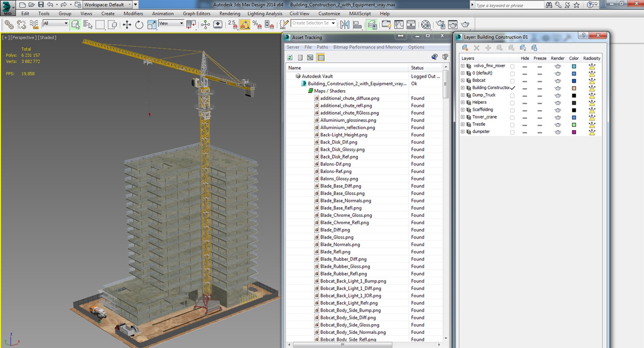Expand the volvo_fmx_mixer layer
The width and height of the screenshot is (644, 348).
(463, 66)
